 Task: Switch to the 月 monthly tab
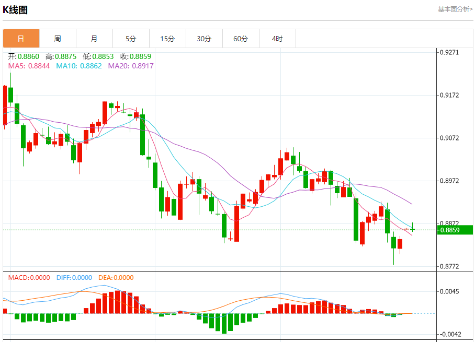point(95,39)
